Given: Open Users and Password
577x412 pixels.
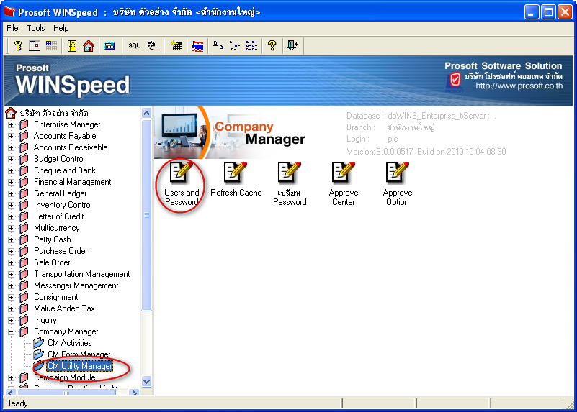Looking at the screenshot, I should (x=182, y=184).
